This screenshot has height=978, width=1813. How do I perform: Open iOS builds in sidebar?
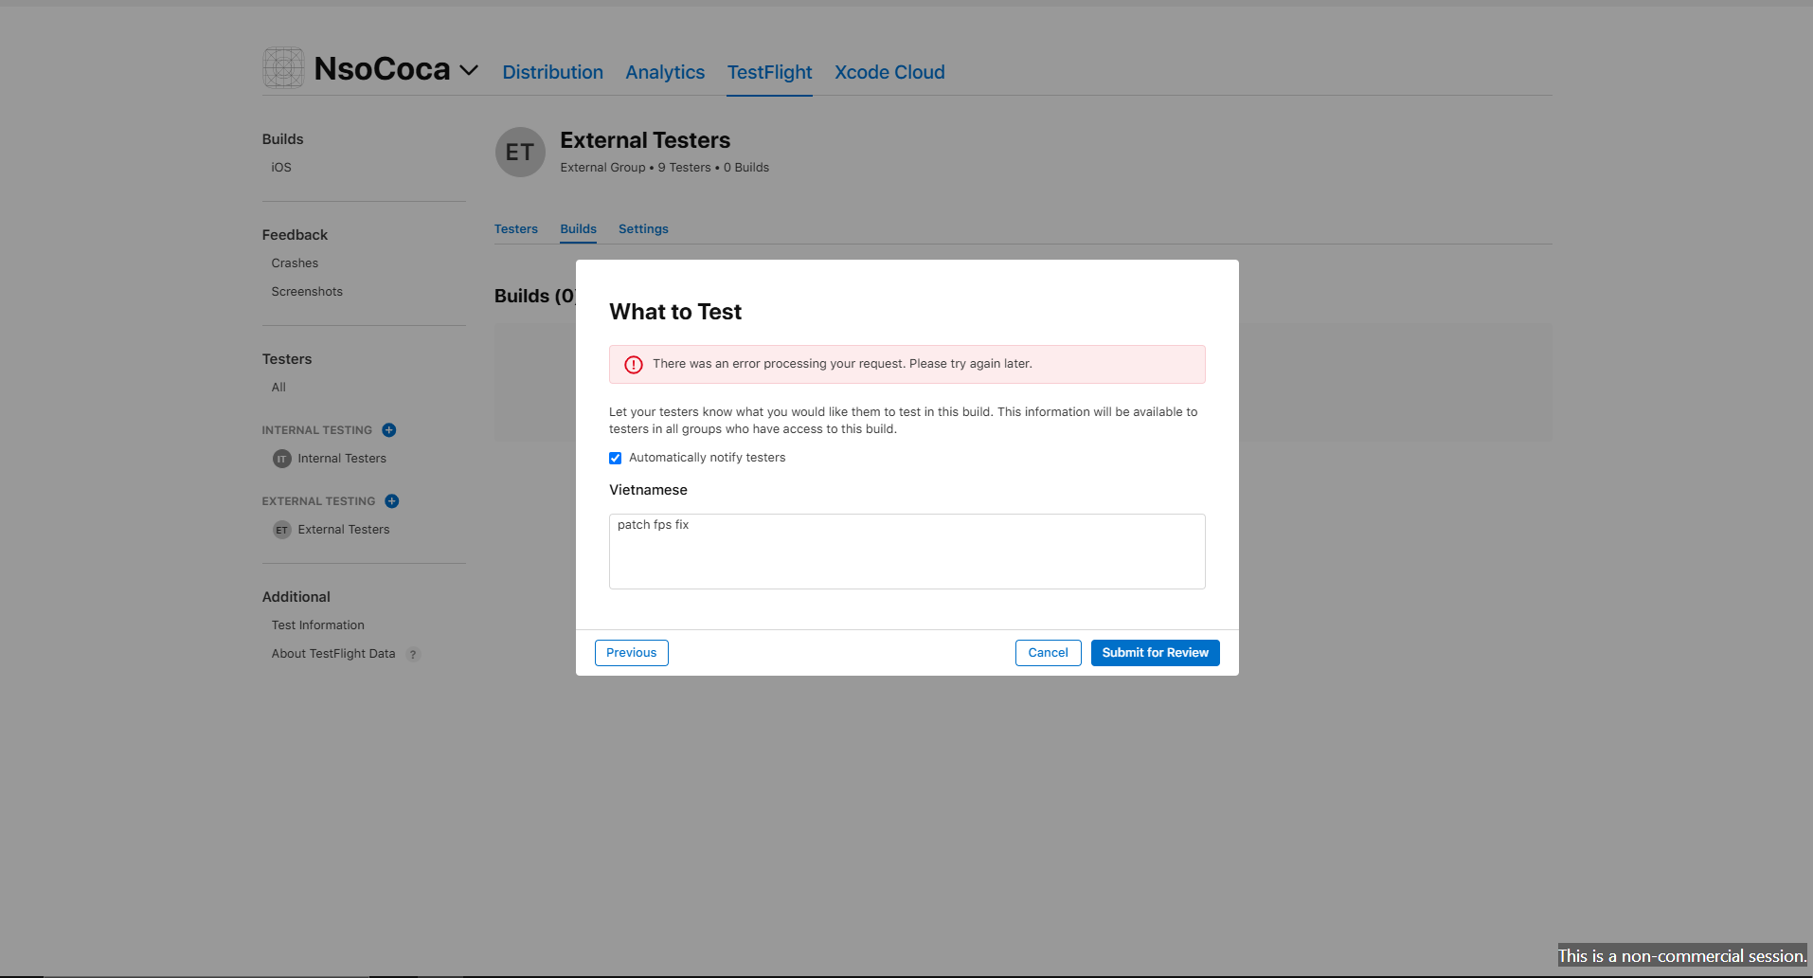[x=281, y=168]
